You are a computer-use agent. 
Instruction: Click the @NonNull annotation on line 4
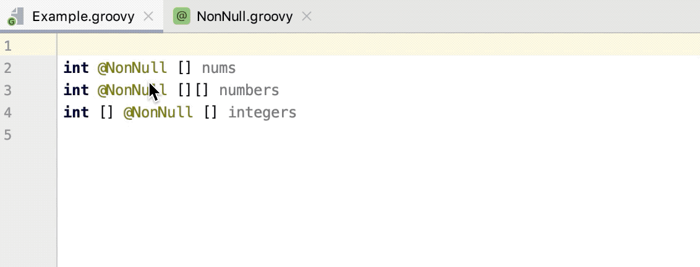click(158, 113)
